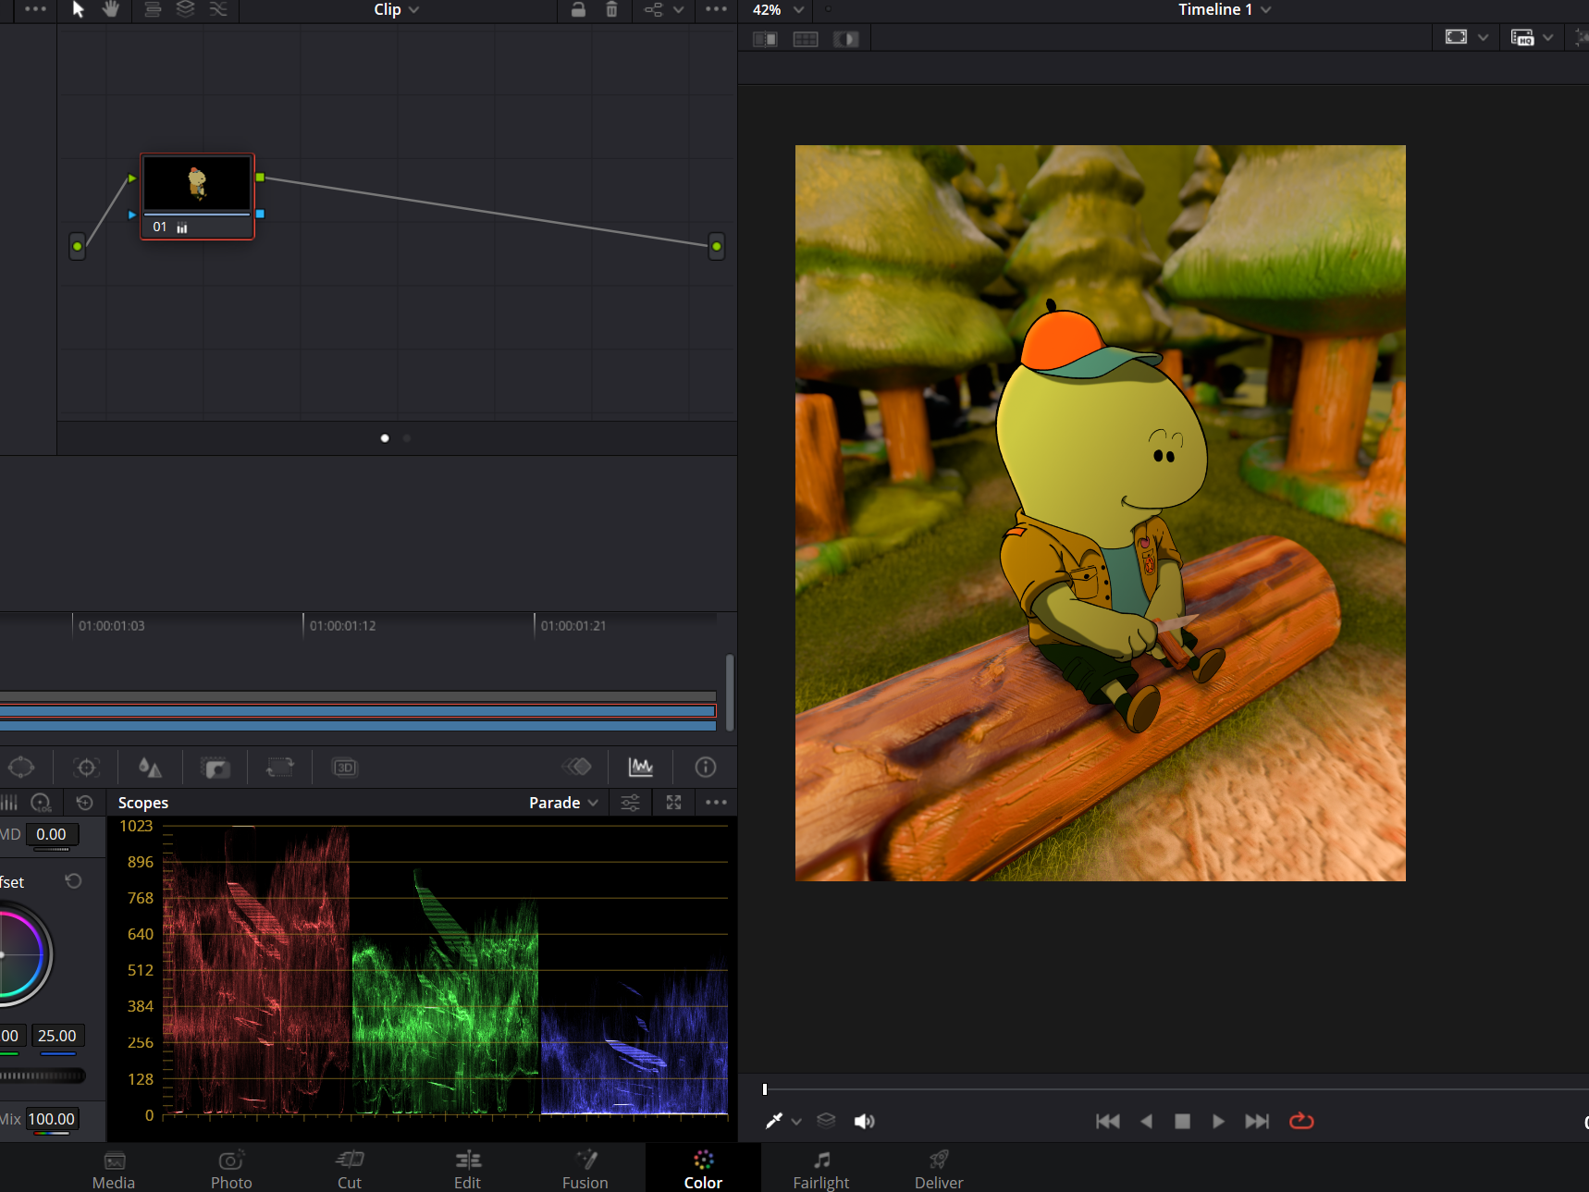Expand the HQ playback options chevron
This screenshot has width=1589, height=1192.
(x=1547, y=37)
